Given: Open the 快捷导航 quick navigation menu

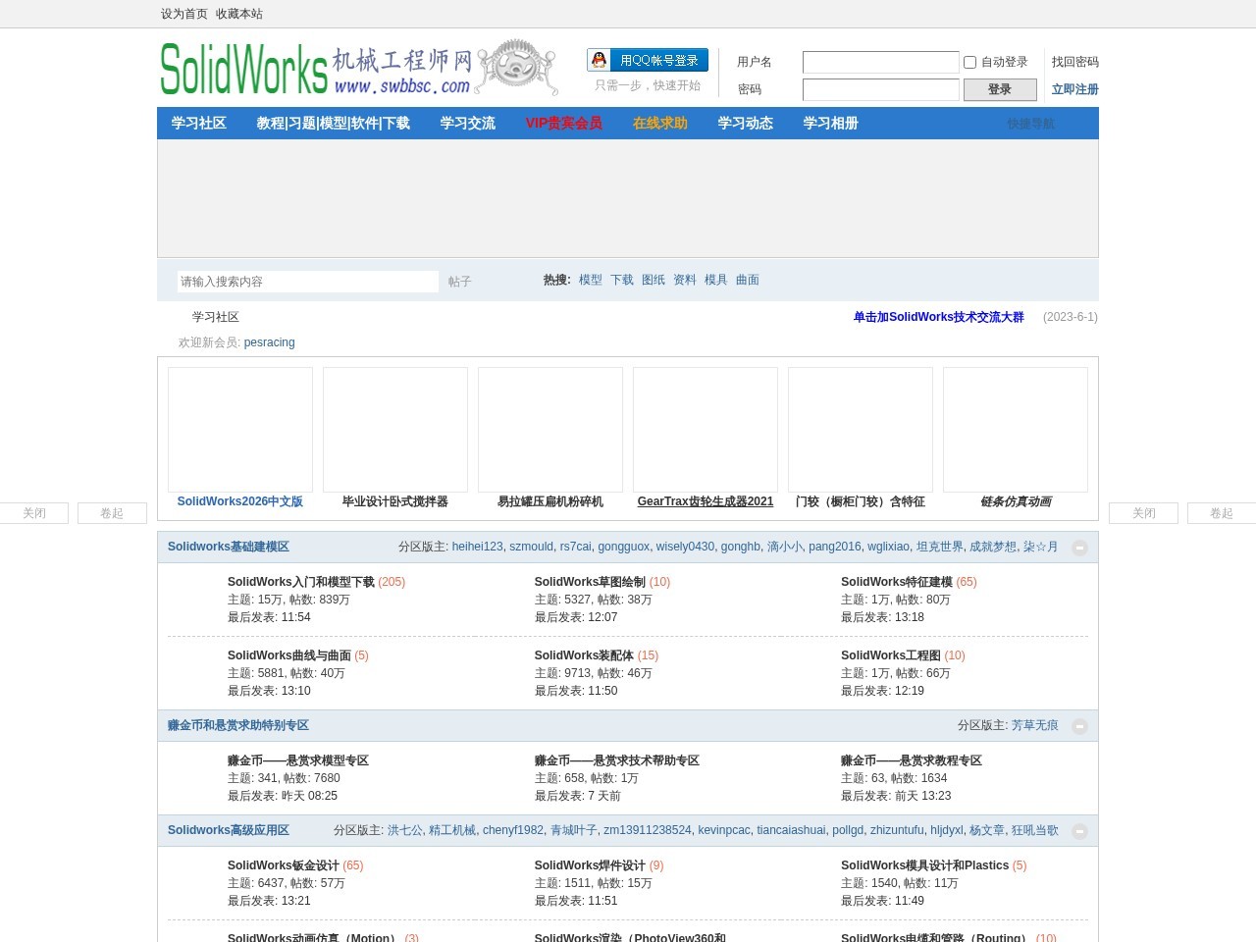Looking at the screenshot, I should click(x=1030, y=124).
